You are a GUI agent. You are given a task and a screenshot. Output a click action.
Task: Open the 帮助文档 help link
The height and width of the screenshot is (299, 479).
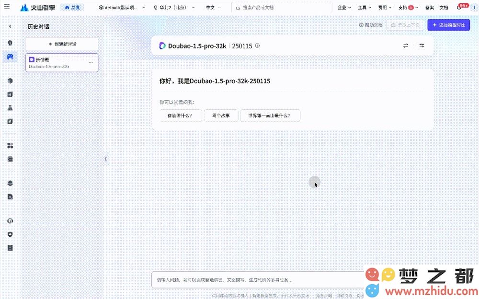pos(371,25)
